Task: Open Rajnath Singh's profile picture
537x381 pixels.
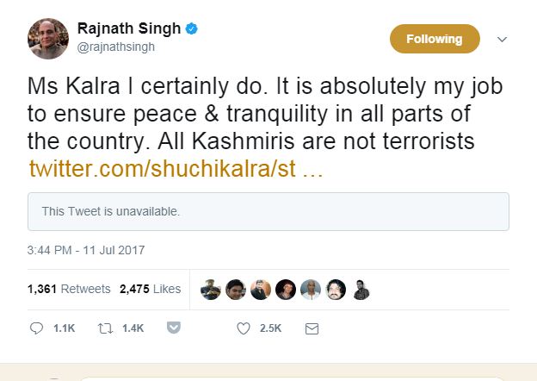Action: [x=47, y=38]
